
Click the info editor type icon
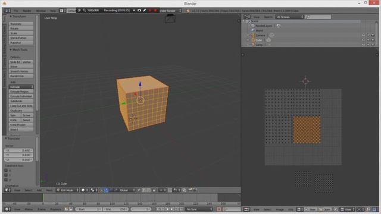[7, 11]
